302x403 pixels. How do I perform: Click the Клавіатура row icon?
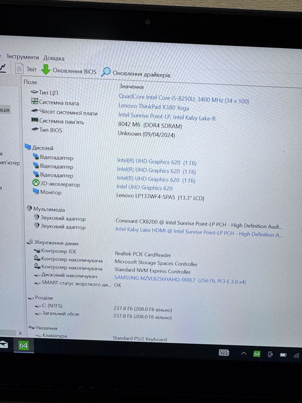point(39,335)
